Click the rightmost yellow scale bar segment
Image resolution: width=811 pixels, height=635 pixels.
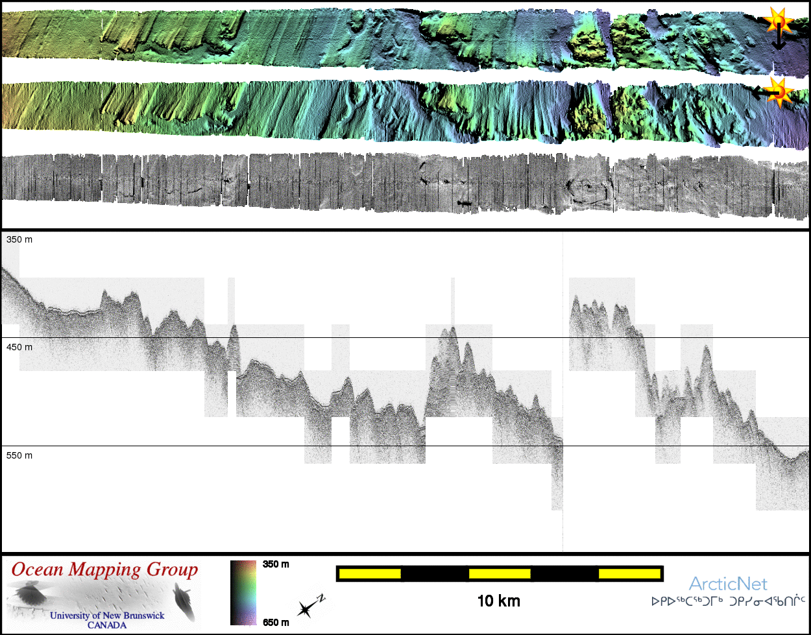[x=629, y=573]
